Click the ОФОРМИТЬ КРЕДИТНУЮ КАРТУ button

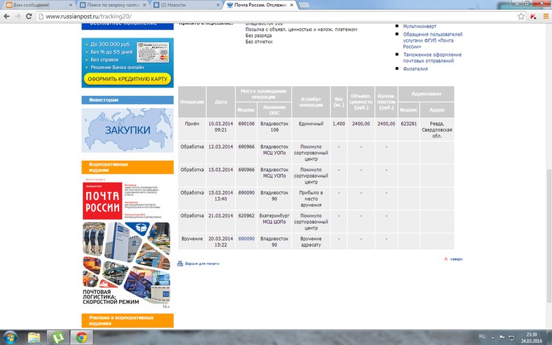[x=127, y=79]
